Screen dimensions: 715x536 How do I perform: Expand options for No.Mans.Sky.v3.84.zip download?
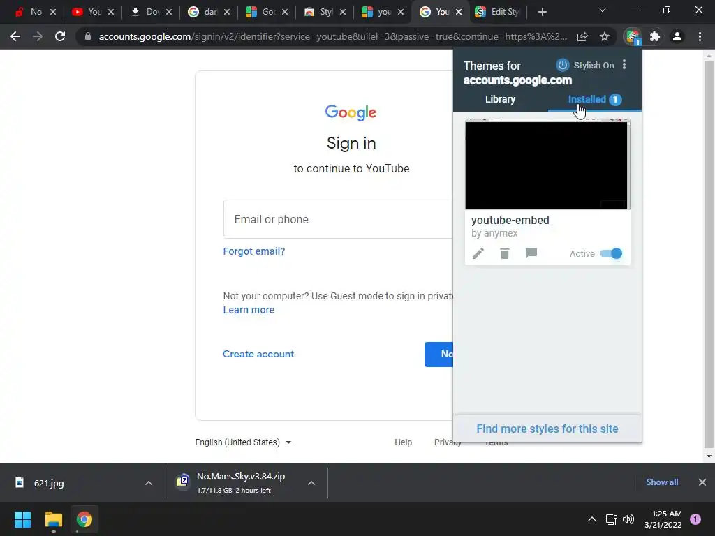click(311, 483)
